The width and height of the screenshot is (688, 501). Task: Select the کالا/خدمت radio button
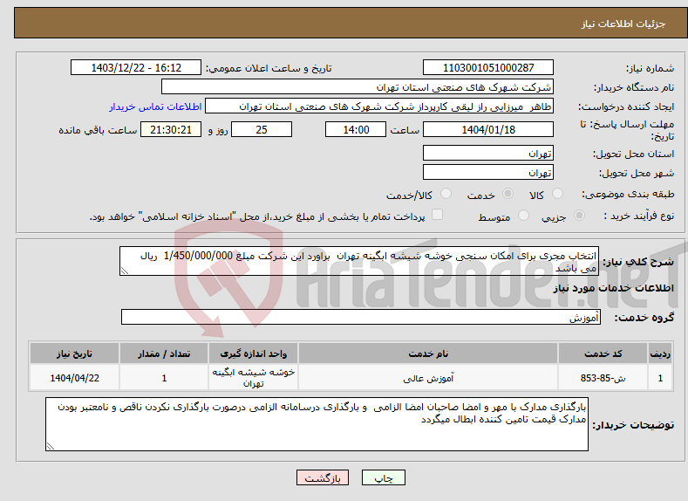[446, 194]
